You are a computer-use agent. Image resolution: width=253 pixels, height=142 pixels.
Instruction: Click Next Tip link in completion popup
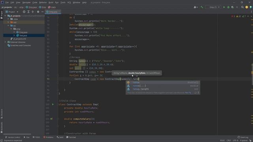188,93
